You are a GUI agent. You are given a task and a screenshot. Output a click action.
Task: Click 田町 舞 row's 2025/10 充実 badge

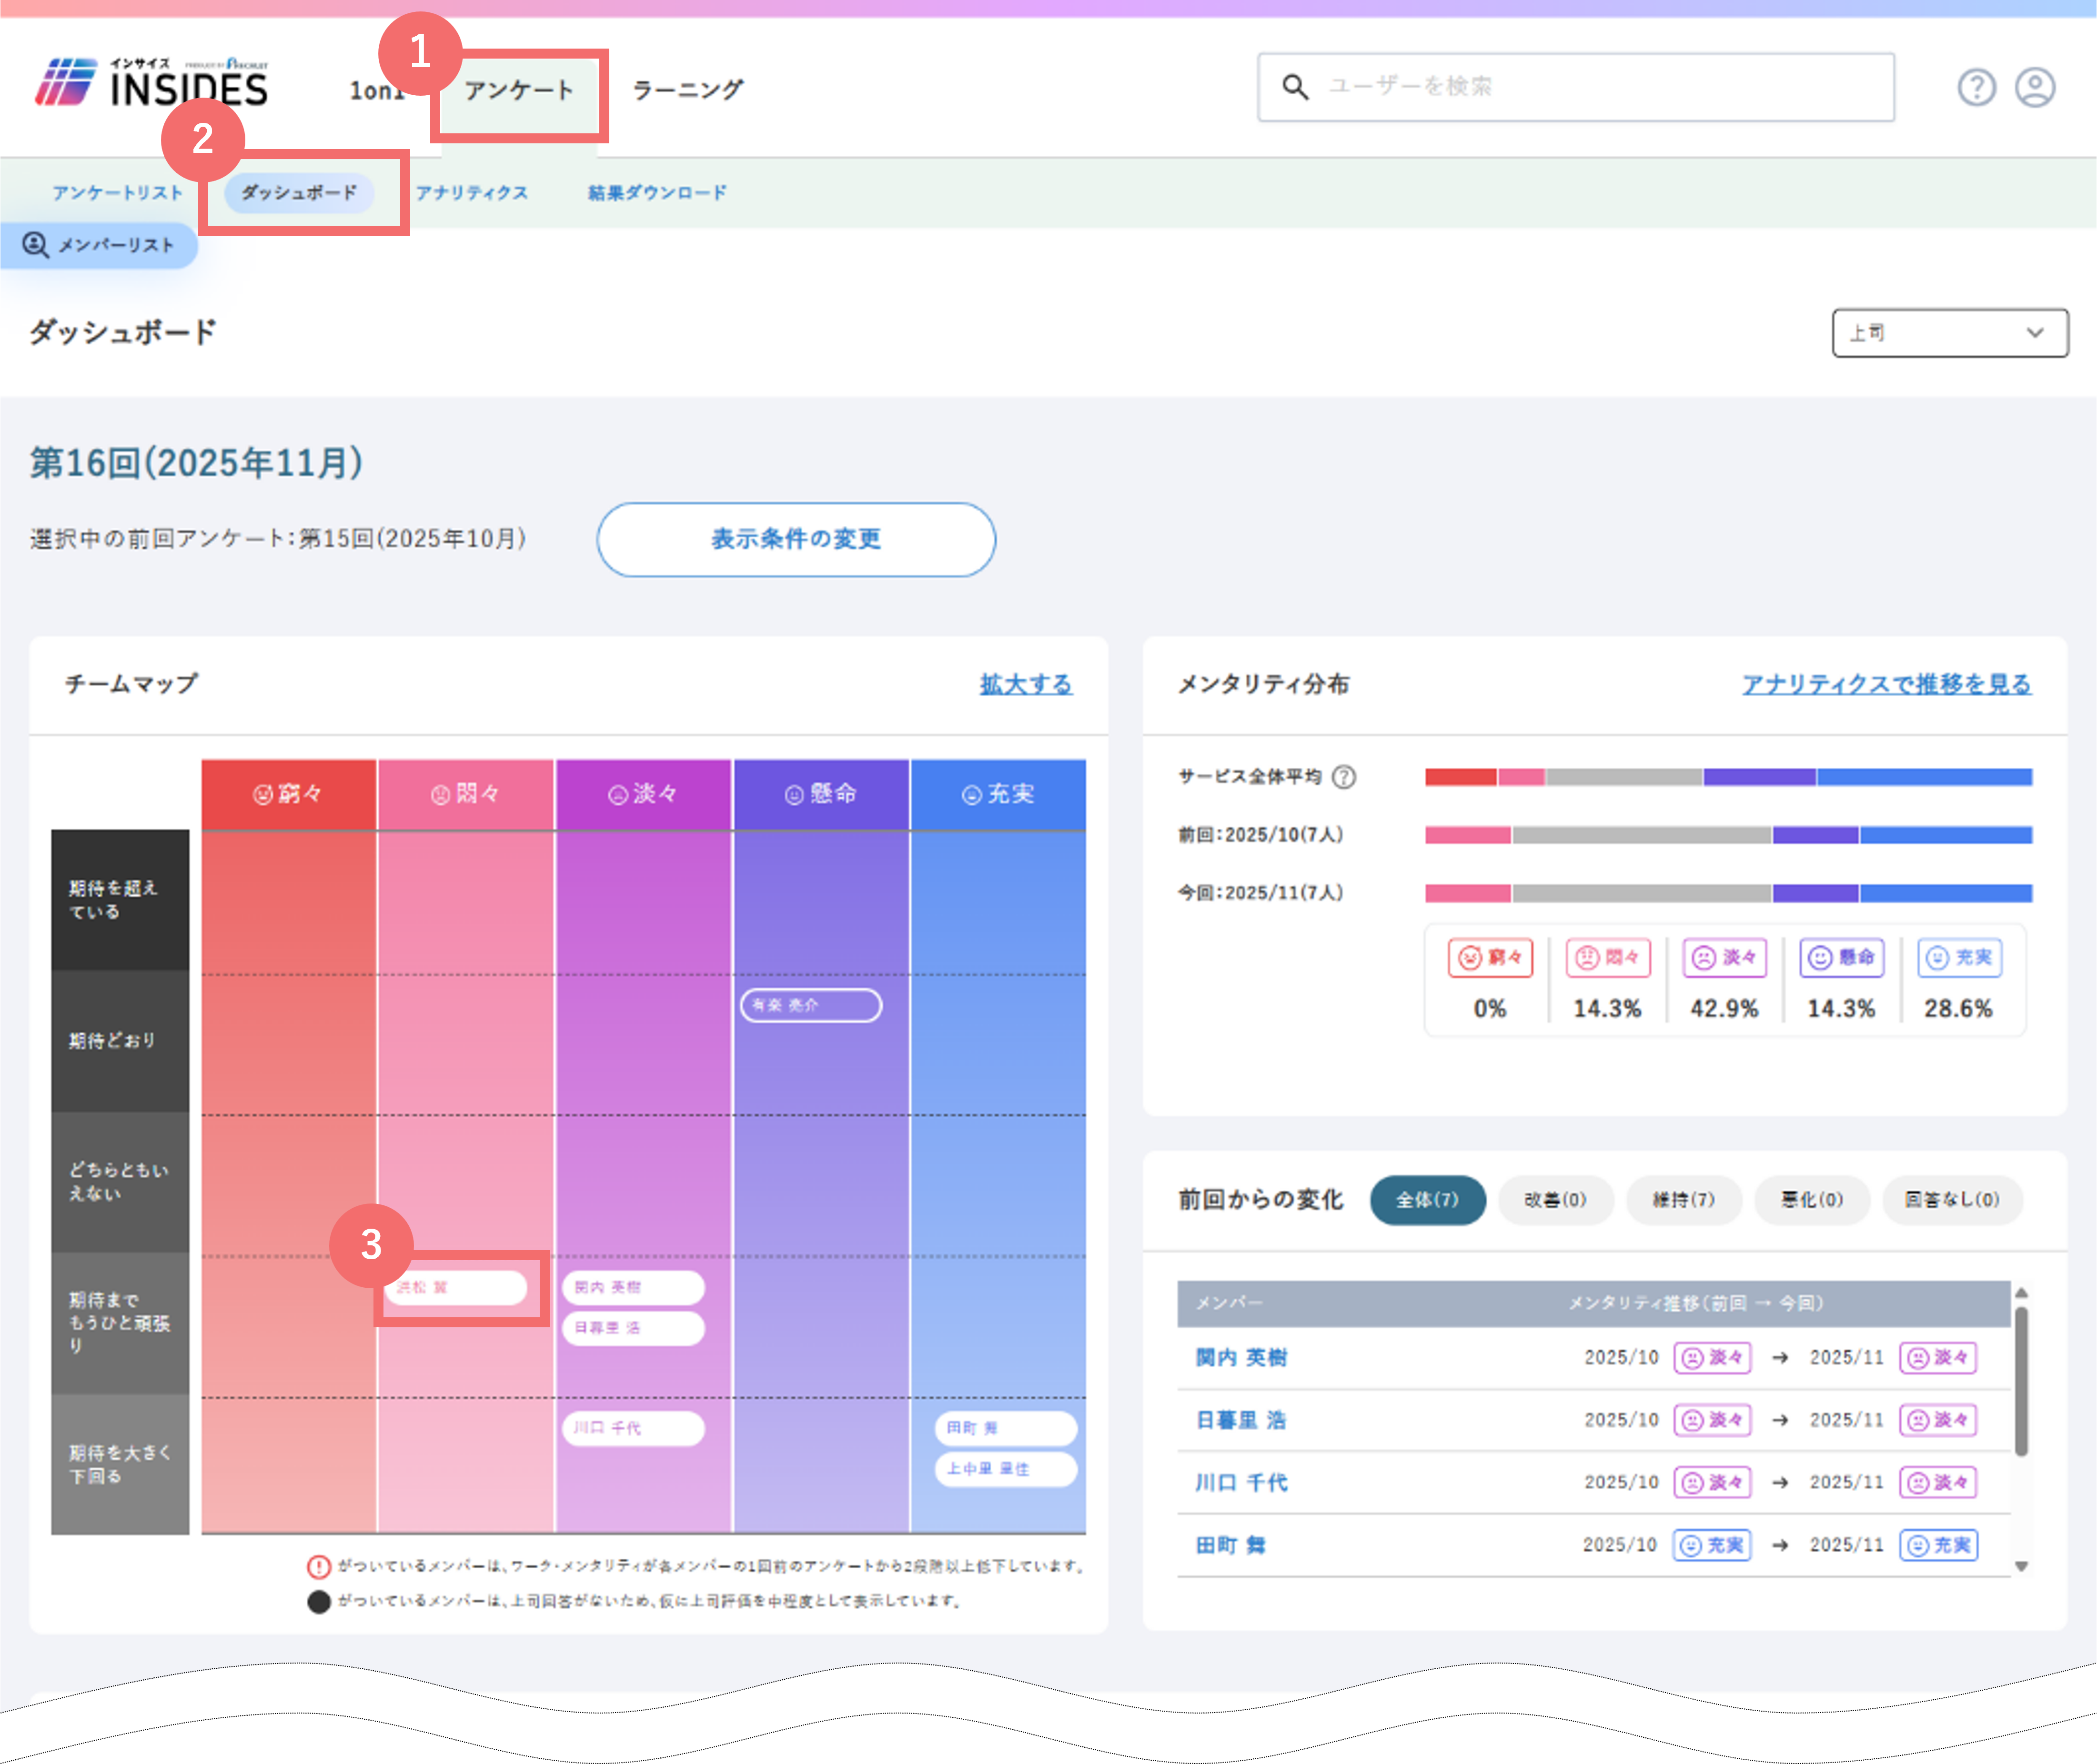click(1712, 1545)
